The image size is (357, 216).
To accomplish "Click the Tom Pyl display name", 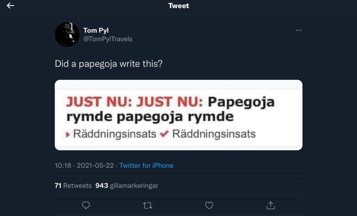I will coord(96,30).
